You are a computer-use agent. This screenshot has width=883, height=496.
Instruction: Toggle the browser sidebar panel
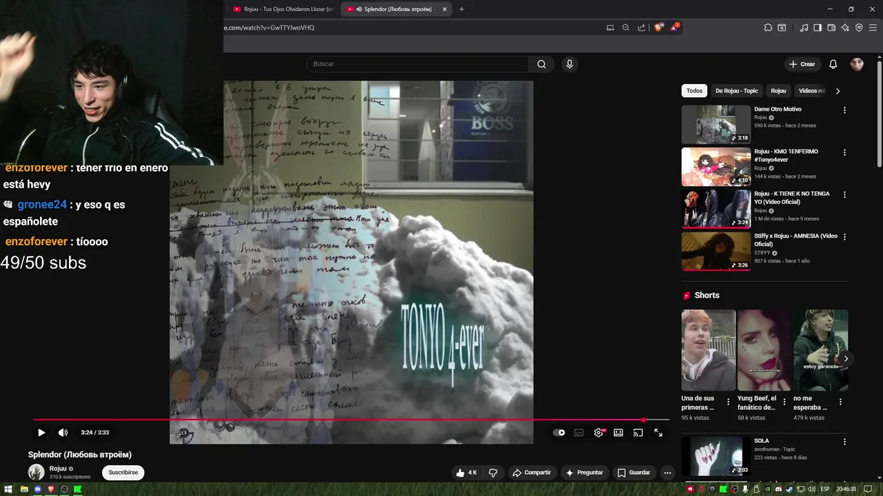817,28
